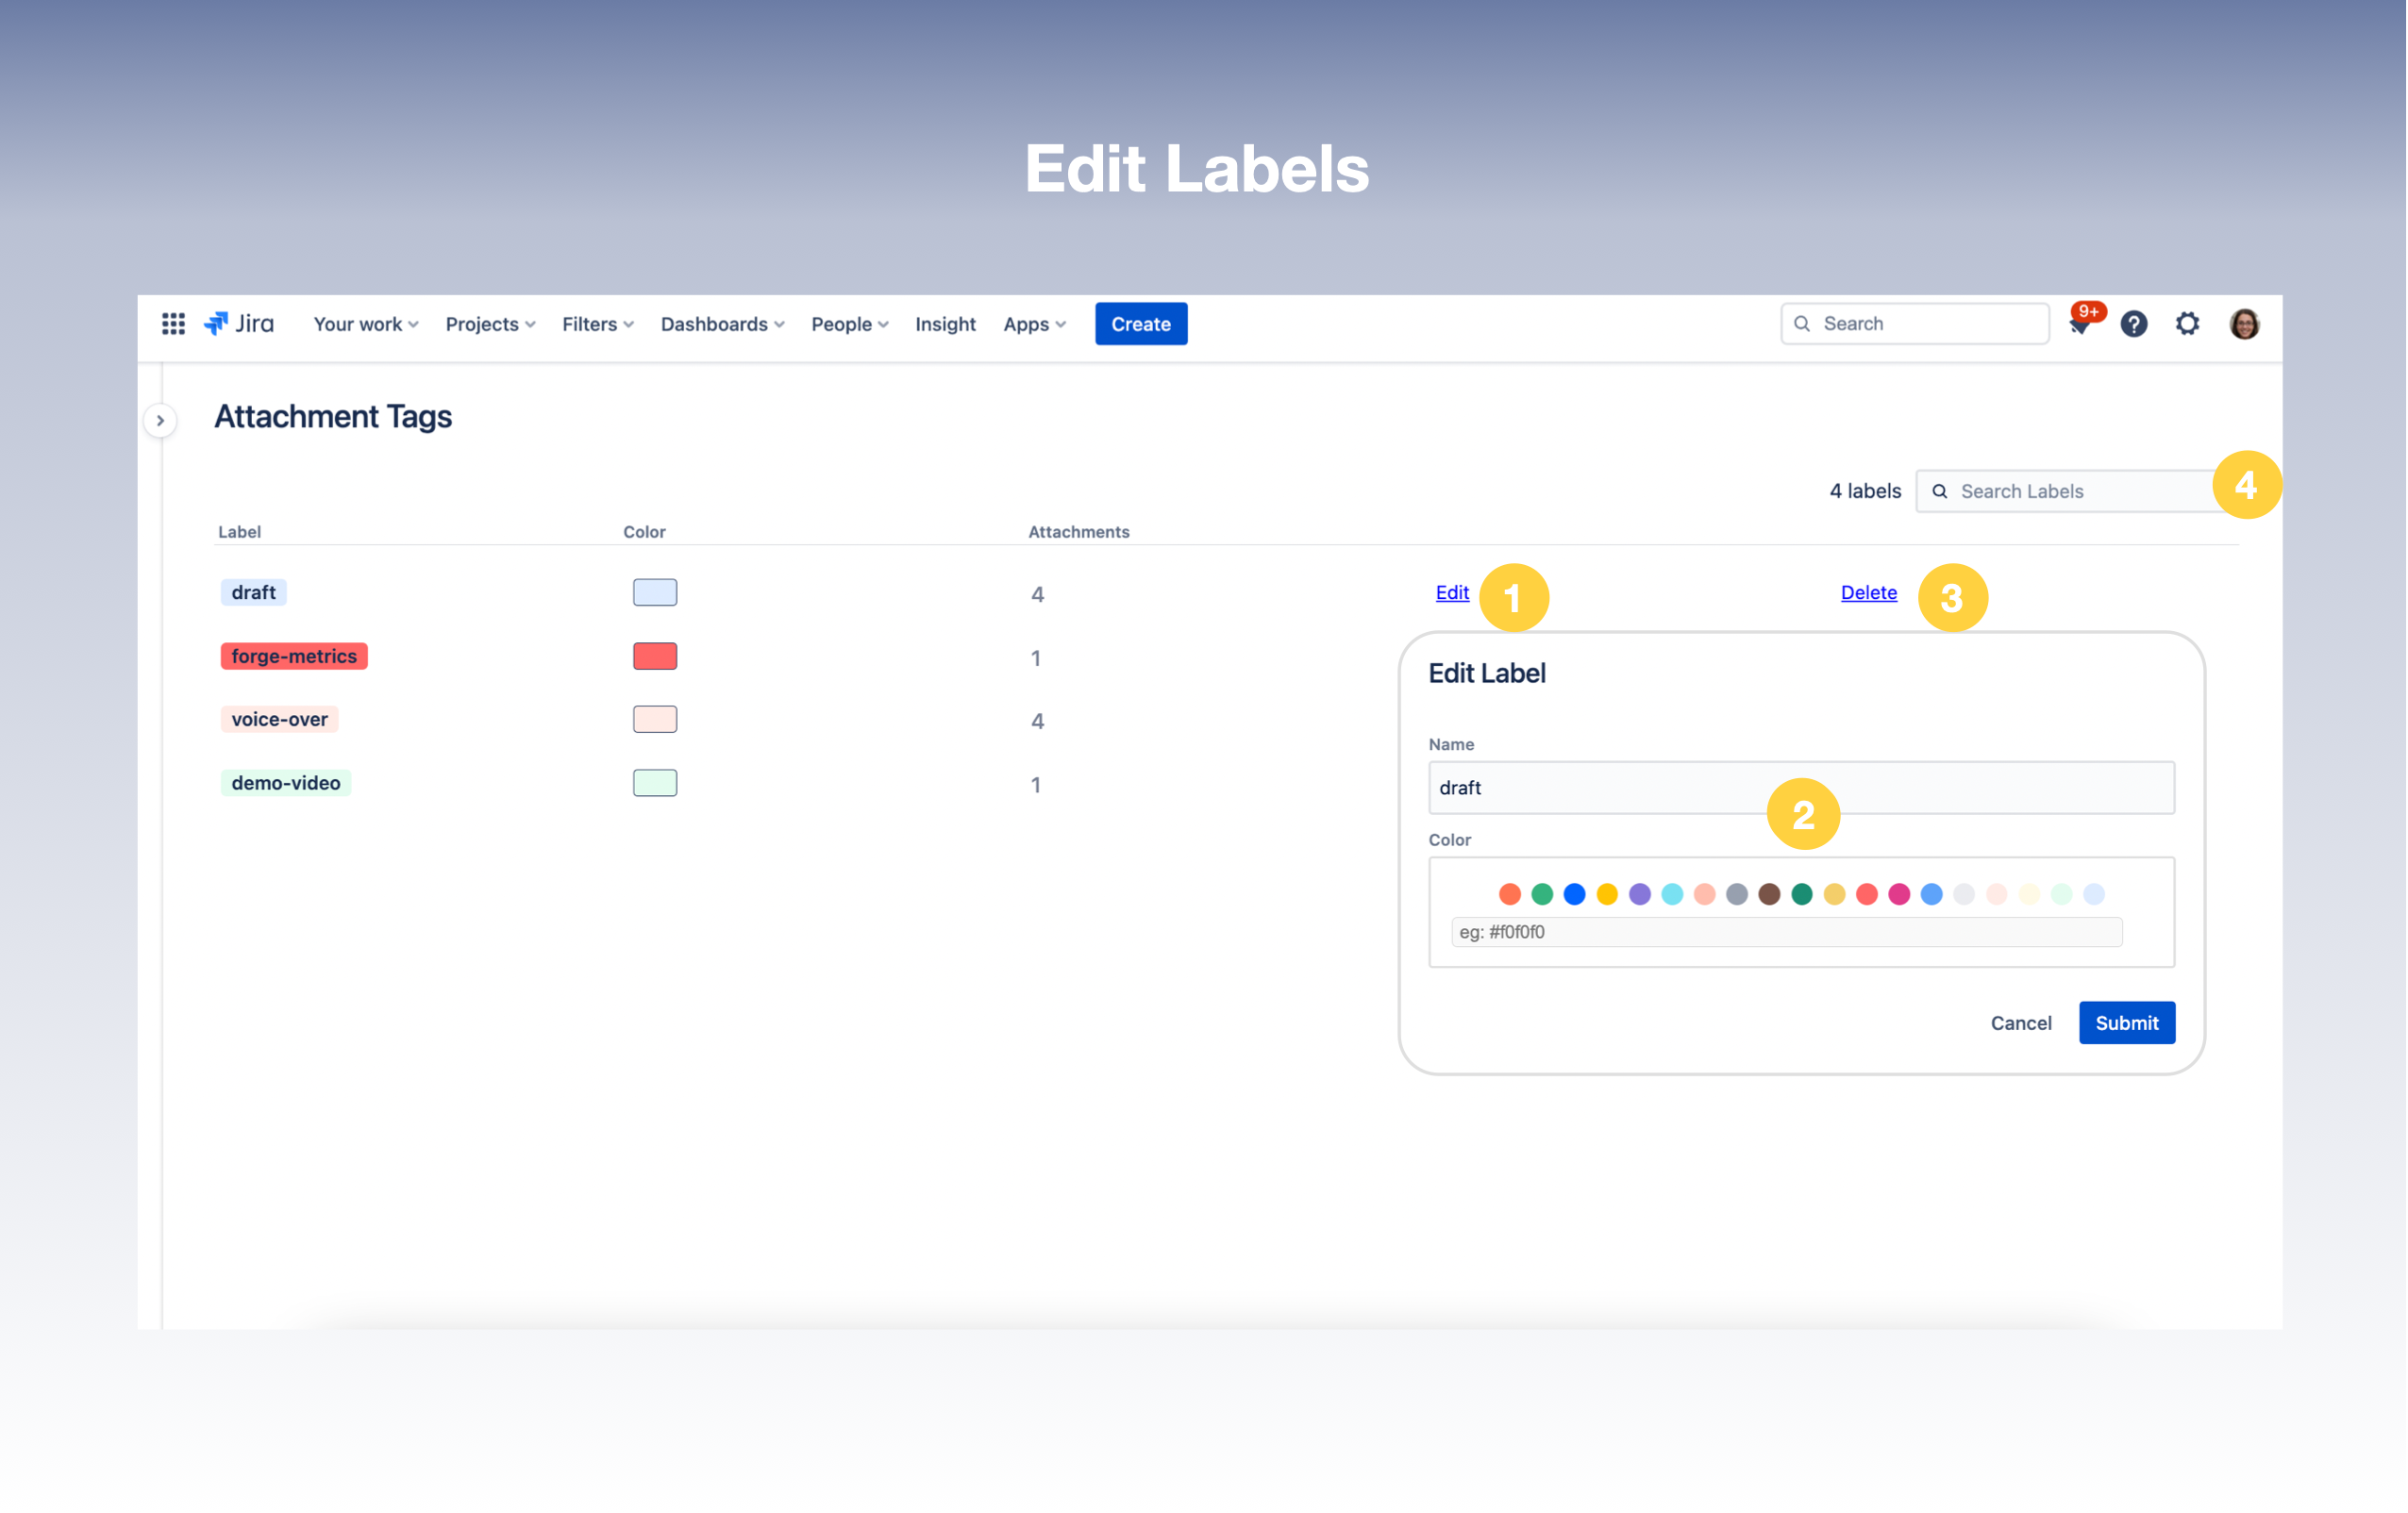This screenshot has width=2408, height=1513.
Task: Pick the purple color swatch
Action: point(1639,894)
